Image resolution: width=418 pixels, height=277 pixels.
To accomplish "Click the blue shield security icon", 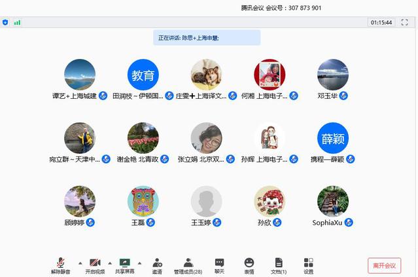I will [x=6, y=22].
